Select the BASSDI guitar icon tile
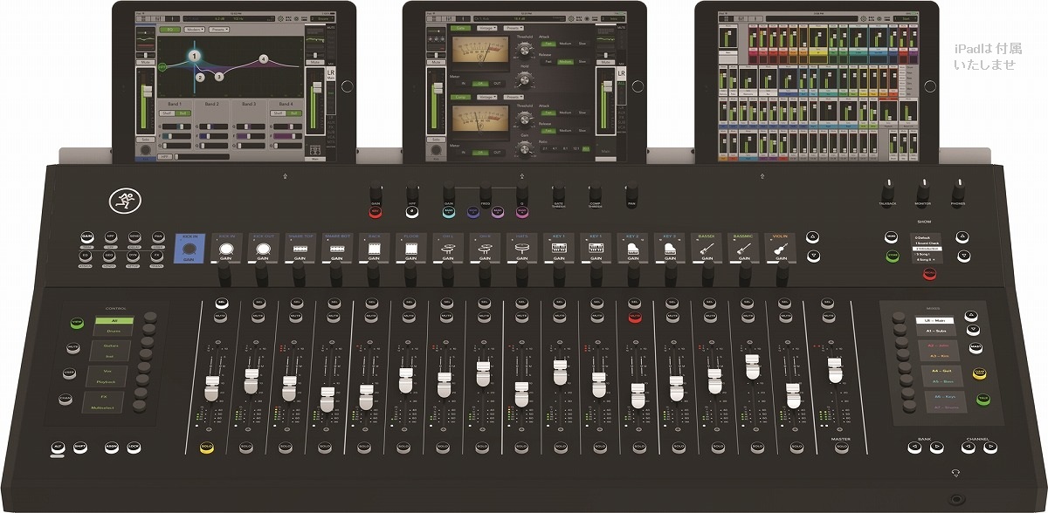1048x513 pixels. pyautogui.click(x=707, y=249)
